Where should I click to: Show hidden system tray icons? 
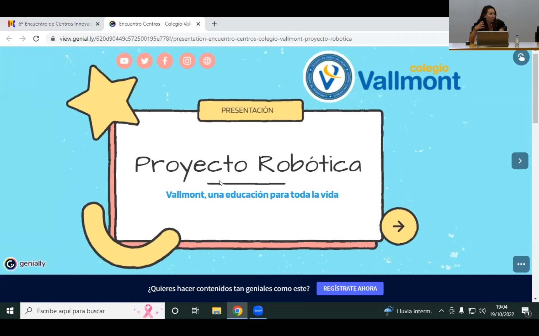[x=441, y=311]
